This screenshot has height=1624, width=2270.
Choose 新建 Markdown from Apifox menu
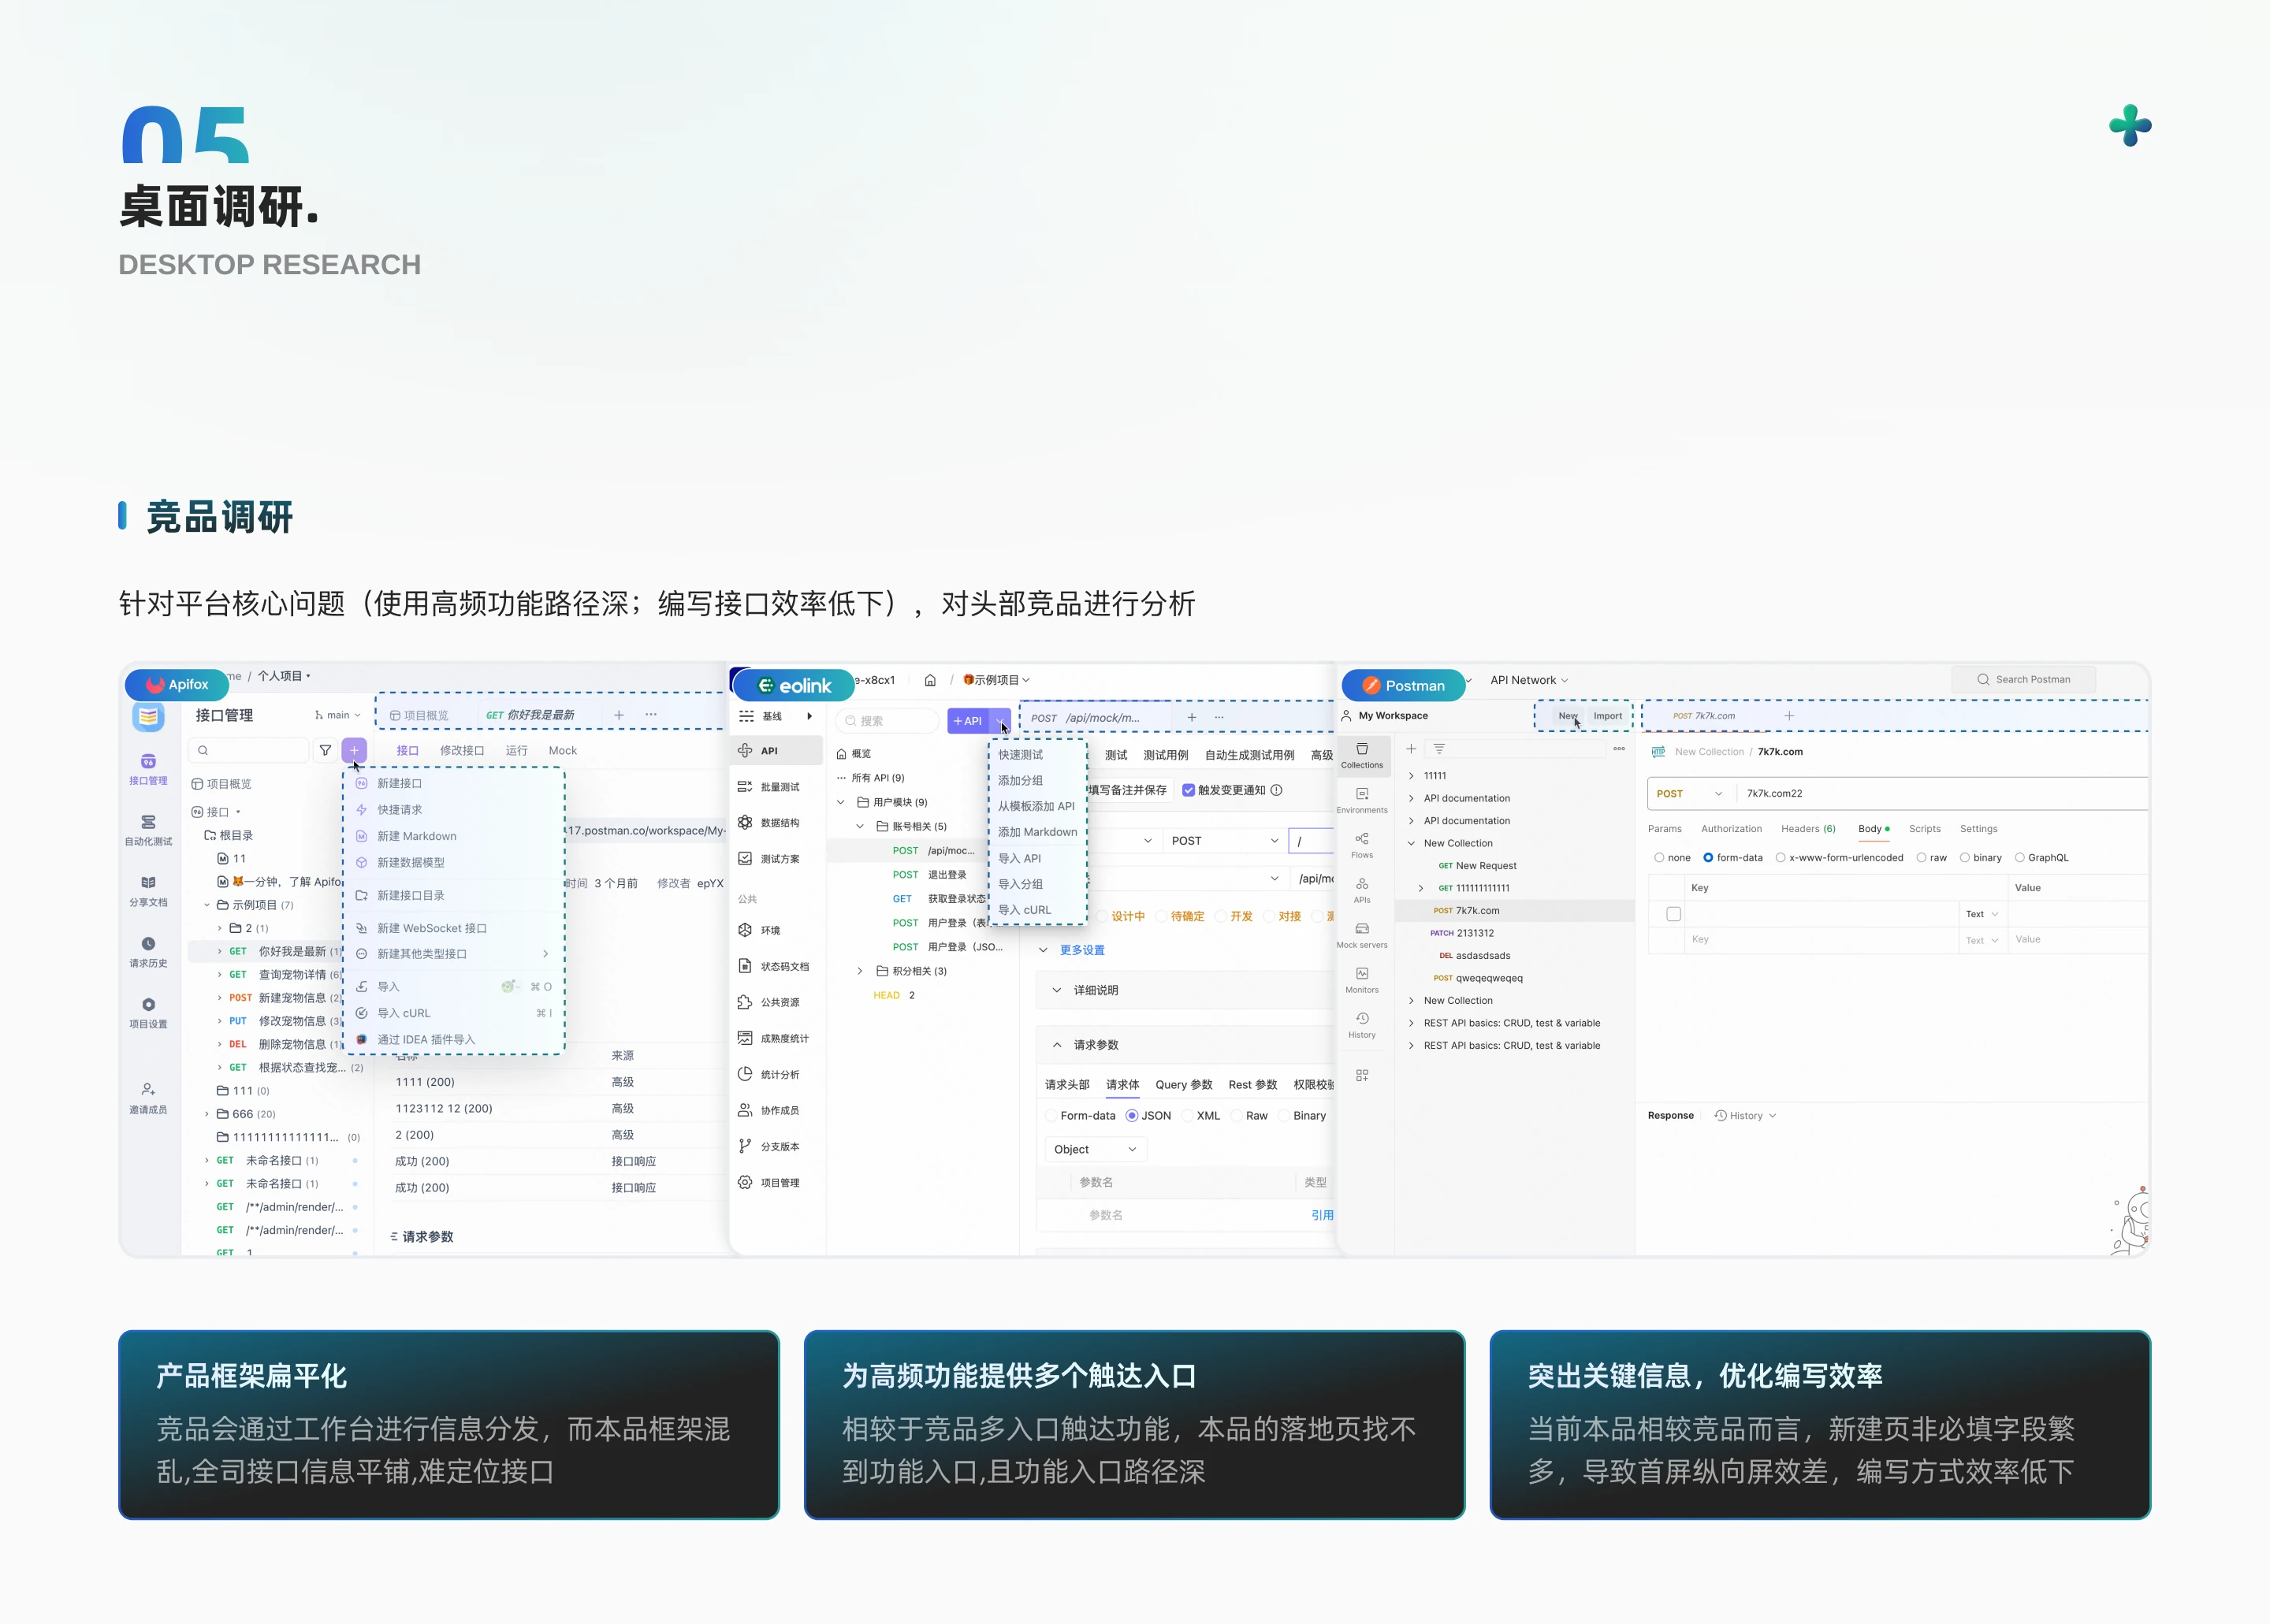point(417,836)
